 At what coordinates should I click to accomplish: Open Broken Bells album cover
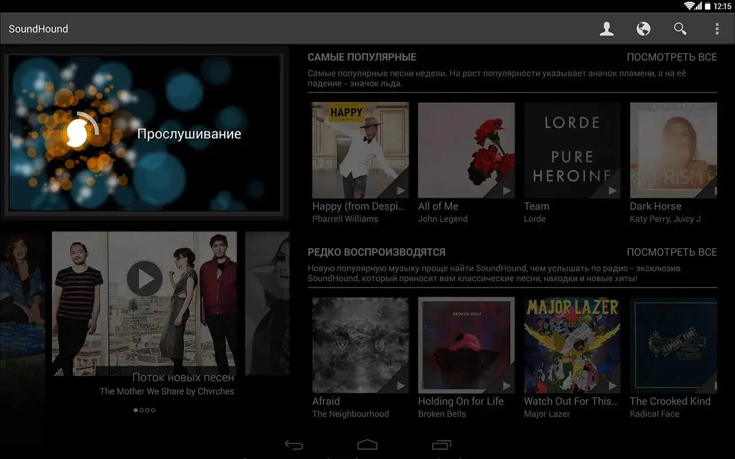(x=466, y=345)
